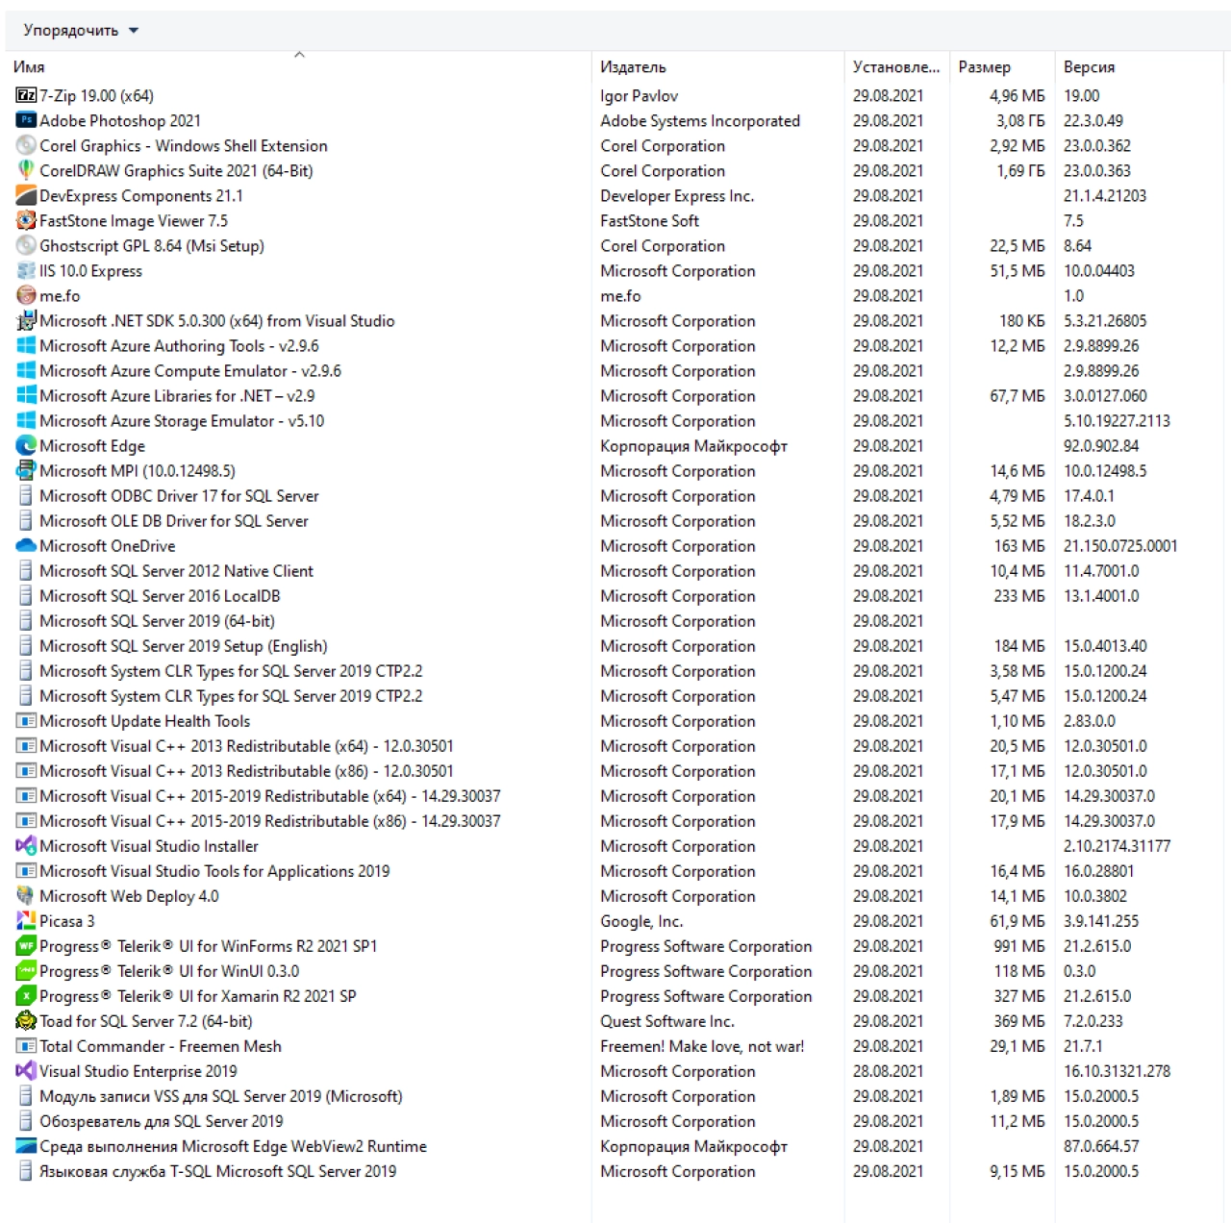Click publisher Adobe Systems Incorporated

point(700,120)
